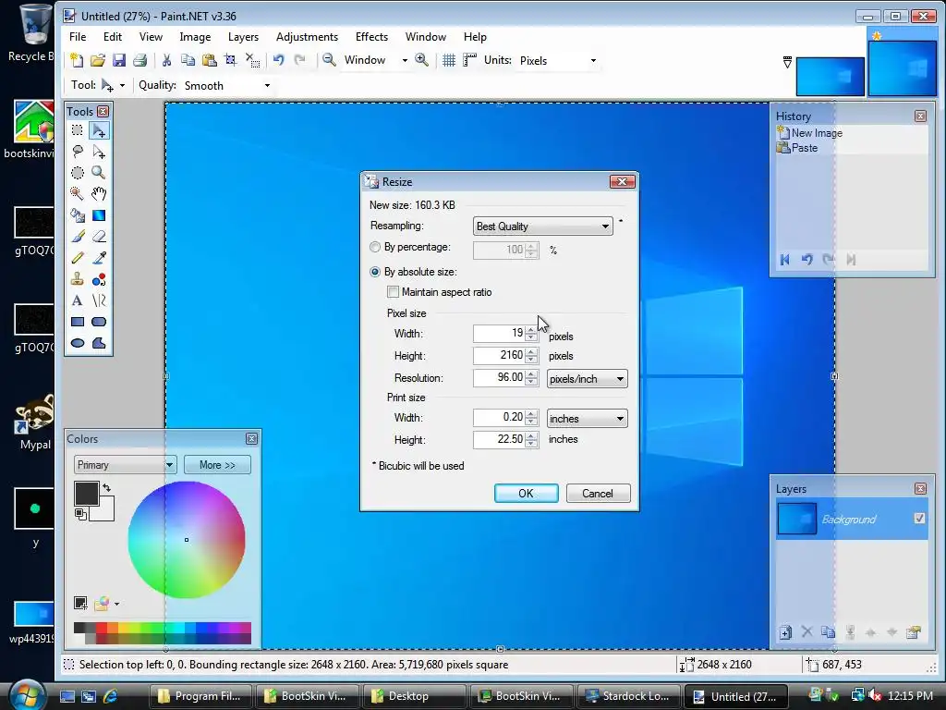This screenshot has width=946, height=710.
Task: Select the Ellipse shape tool
Action: click(78, 343)
